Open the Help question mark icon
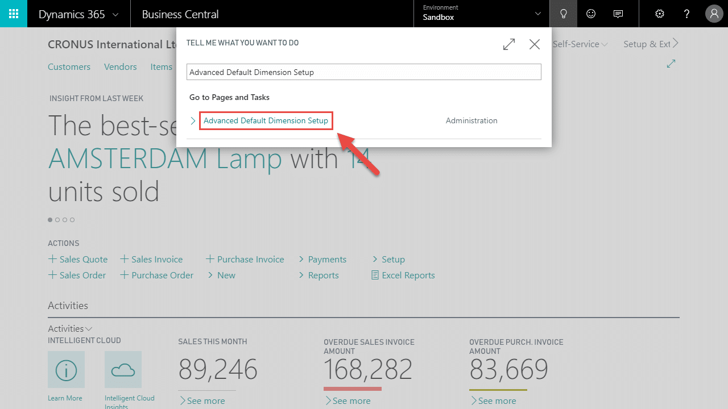 point(686,13)
